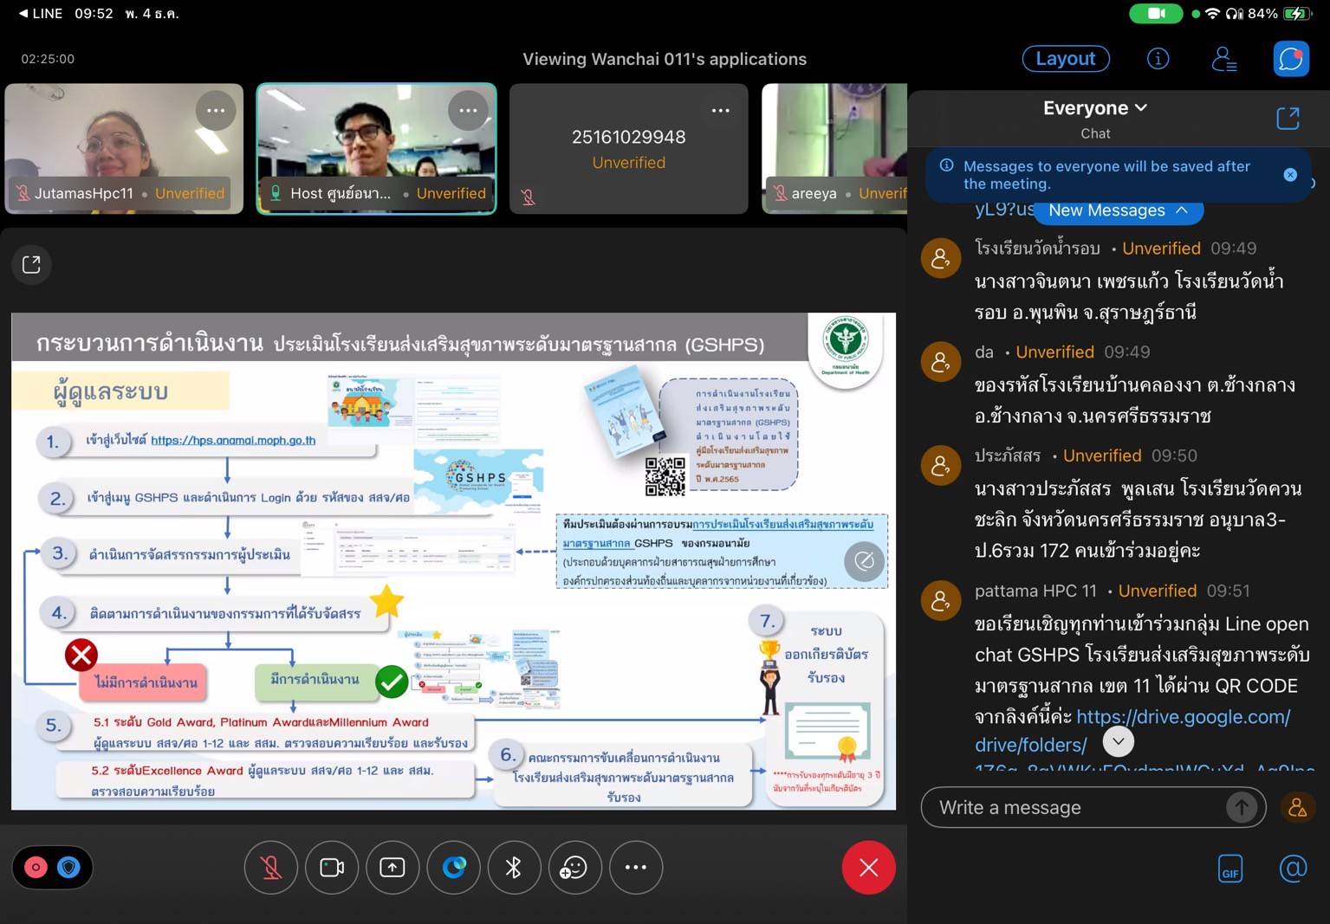Pop out the chat panel
1330x924 pixels.
1288,119
